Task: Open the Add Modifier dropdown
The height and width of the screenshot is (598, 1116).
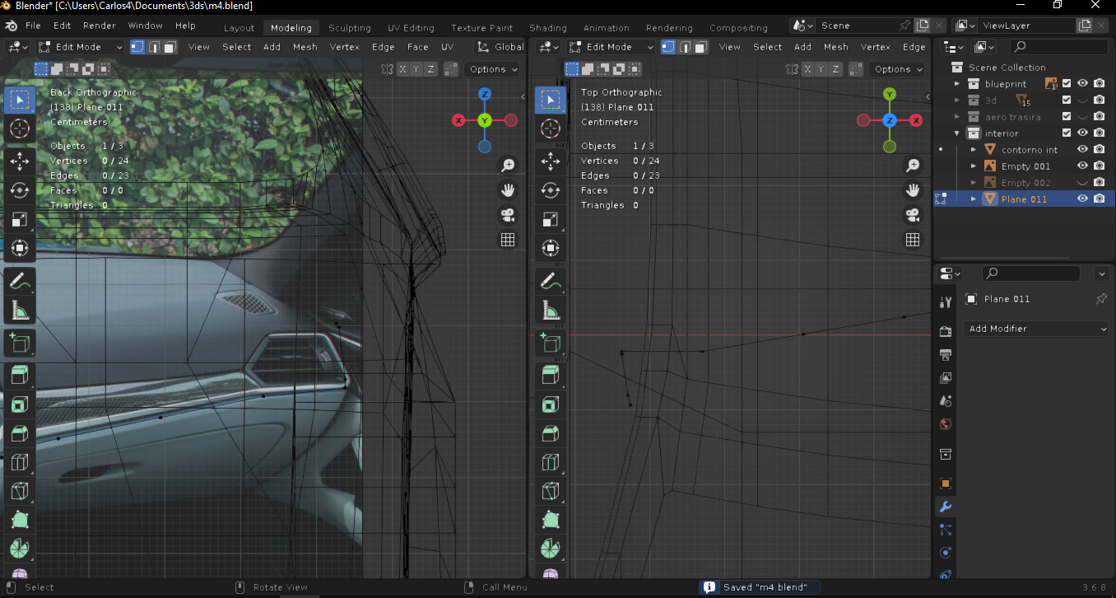Action: pos(1037,329)
